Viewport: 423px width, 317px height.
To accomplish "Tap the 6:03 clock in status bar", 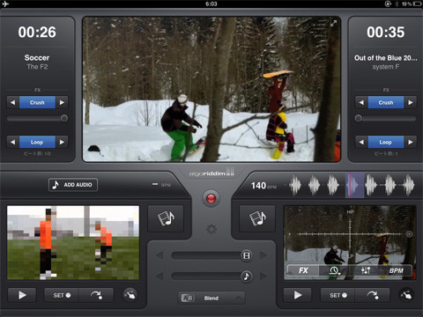I will pos(211,4).
